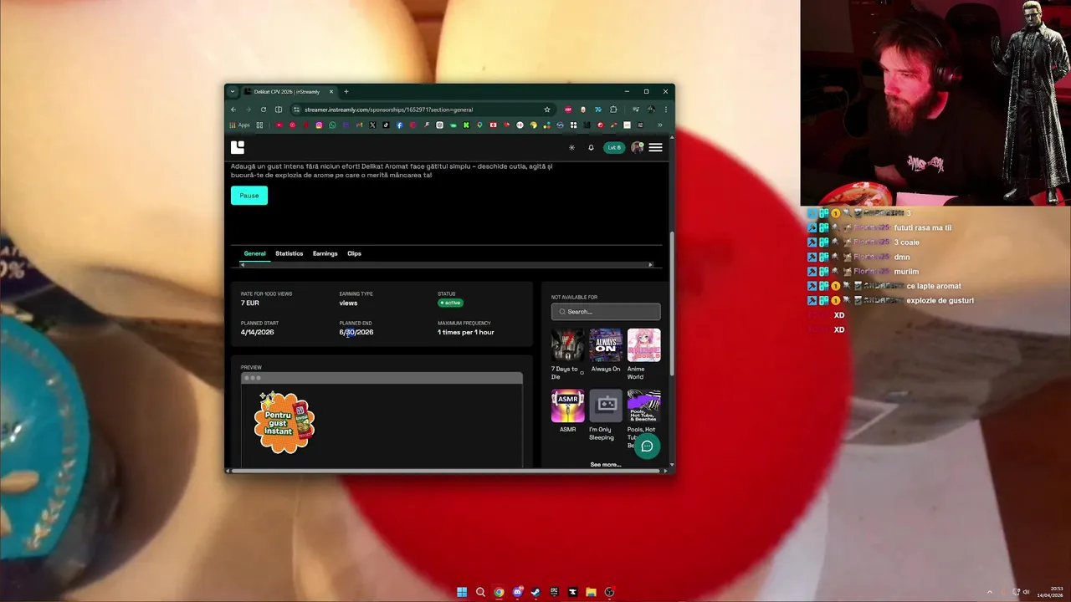Open the green chat support bubble
This screenshot has height=602, width=1071.
pos(647,446)
